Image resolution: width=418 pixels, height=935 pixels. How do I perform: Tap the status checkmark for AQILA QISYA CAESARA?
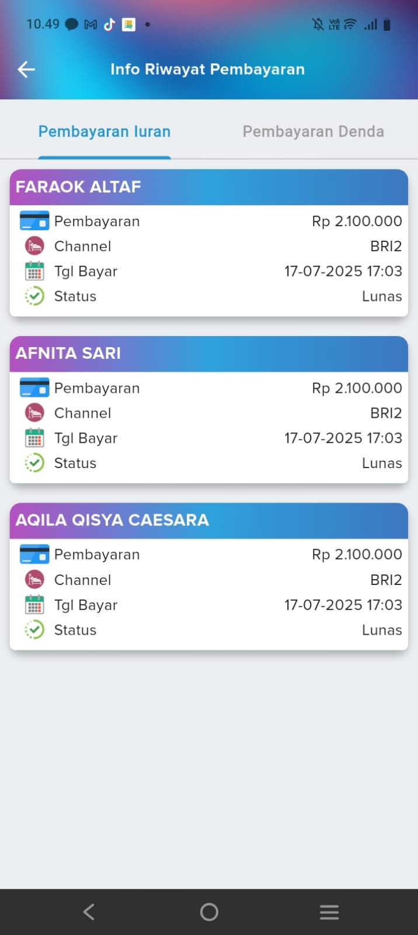(x=34, y=630)
